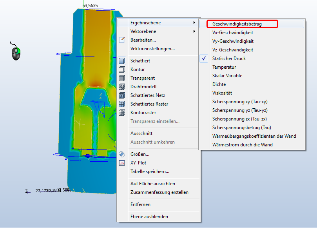This screenshot has width=317, height=228.
Task: Click the Drahtmodell wireframe icon
Action: tap(122, 87)
